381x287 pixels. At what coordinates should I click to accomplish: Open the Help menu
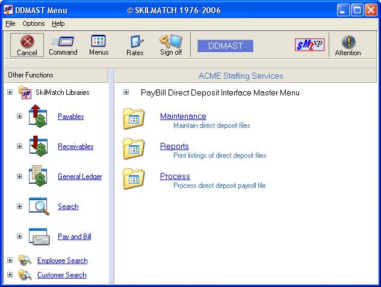point(58,23)
